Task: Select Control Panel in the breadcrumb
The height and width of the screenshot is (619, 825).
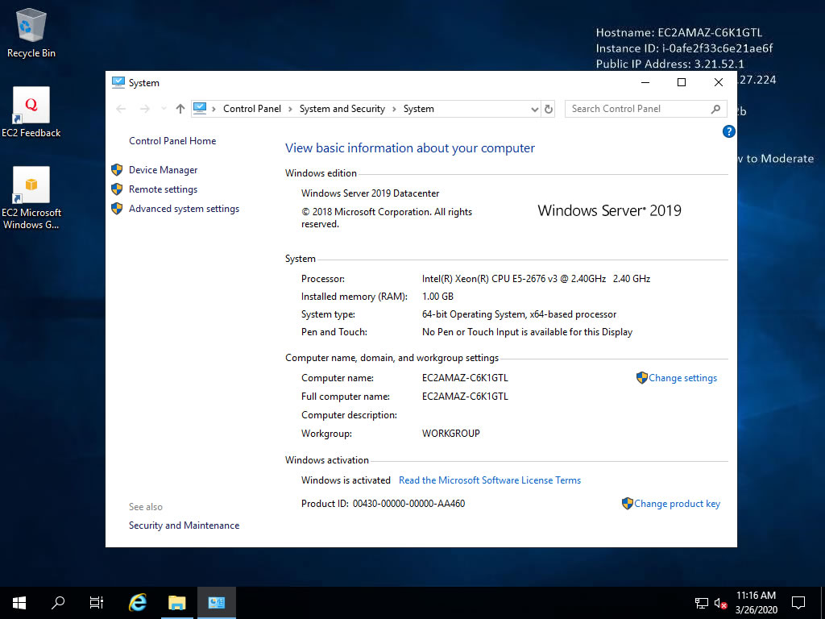Action: pyautogui.click(x=252, y=109)
